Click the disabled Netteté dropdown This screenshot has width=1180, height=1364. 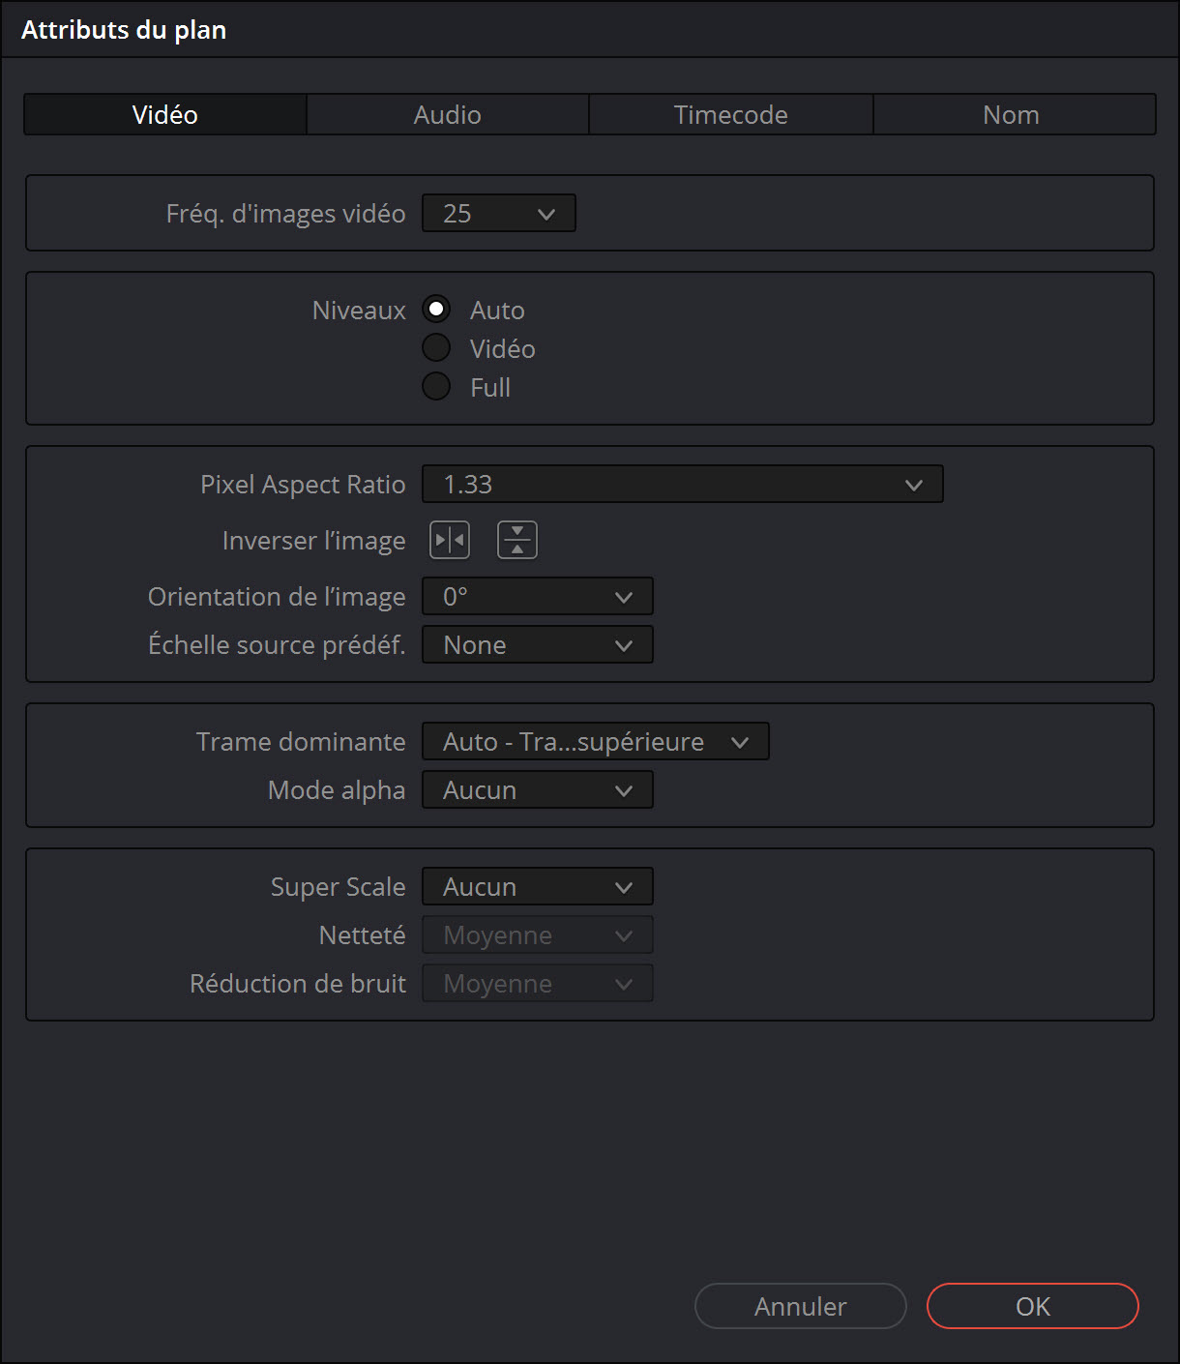pos(537,934)
